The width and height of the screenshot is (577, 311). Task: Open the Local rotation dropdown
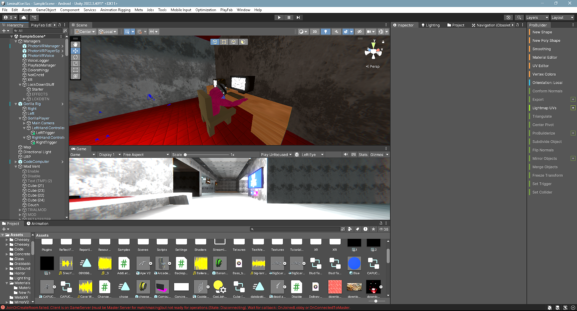coord(108,32)
